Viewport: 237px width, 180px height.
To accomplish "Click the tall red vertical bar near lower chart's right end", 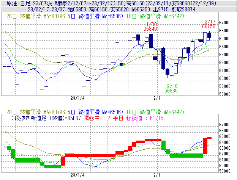I will [x=205, y=146].
